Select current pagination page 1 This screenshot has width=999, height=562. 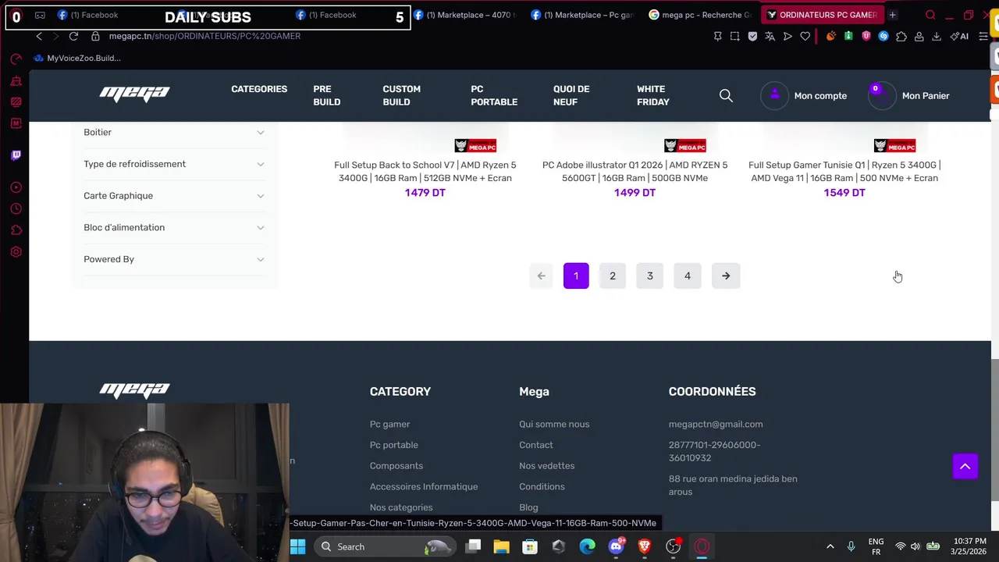pyautogui.click(x=576, y=276)
